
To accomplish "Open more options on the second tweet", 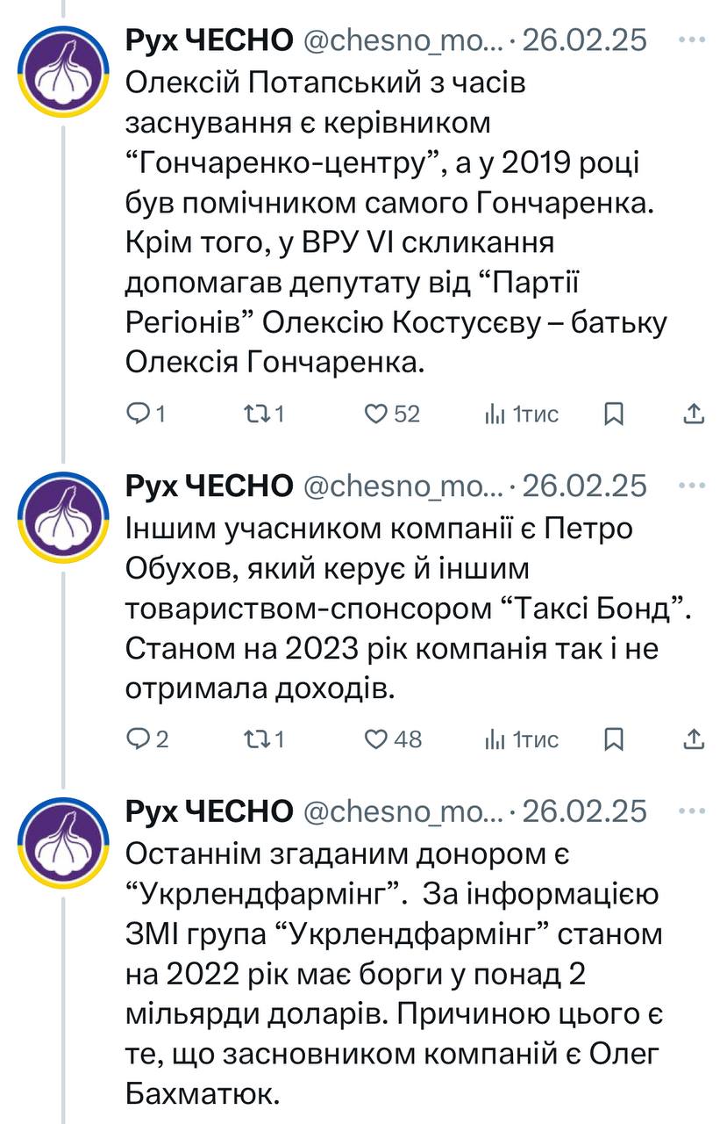I will (693, 485).
